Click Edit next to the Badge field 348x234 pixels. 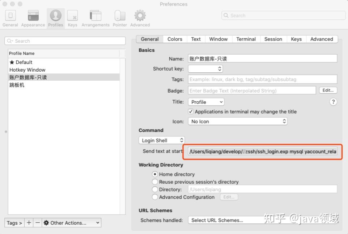tap(328, 90)
